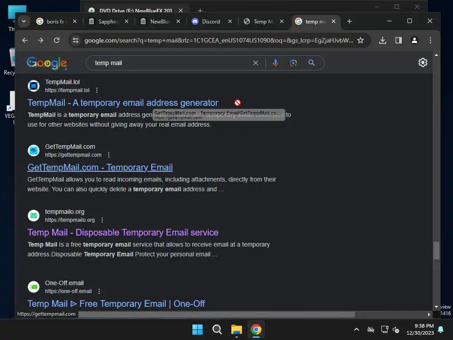Open more options for One-Off.email result
Screen dimensions: 453x340
point(99,291)
